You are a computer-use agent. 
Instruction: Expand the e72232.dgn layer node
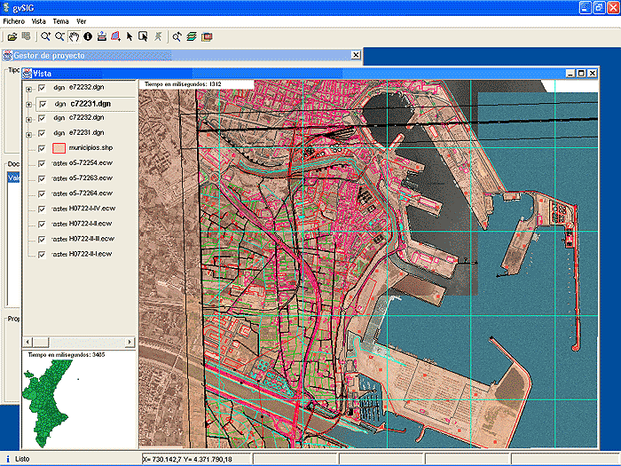click(28, 88)
